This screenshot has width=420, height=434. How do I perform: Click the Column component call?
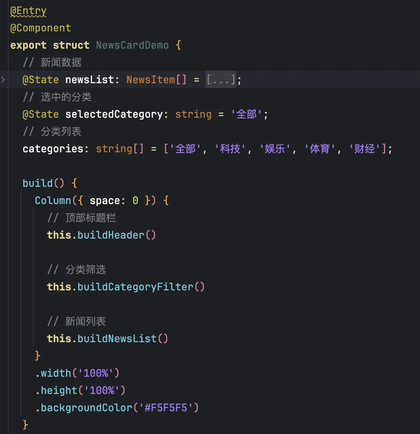[x=53, y=201]
